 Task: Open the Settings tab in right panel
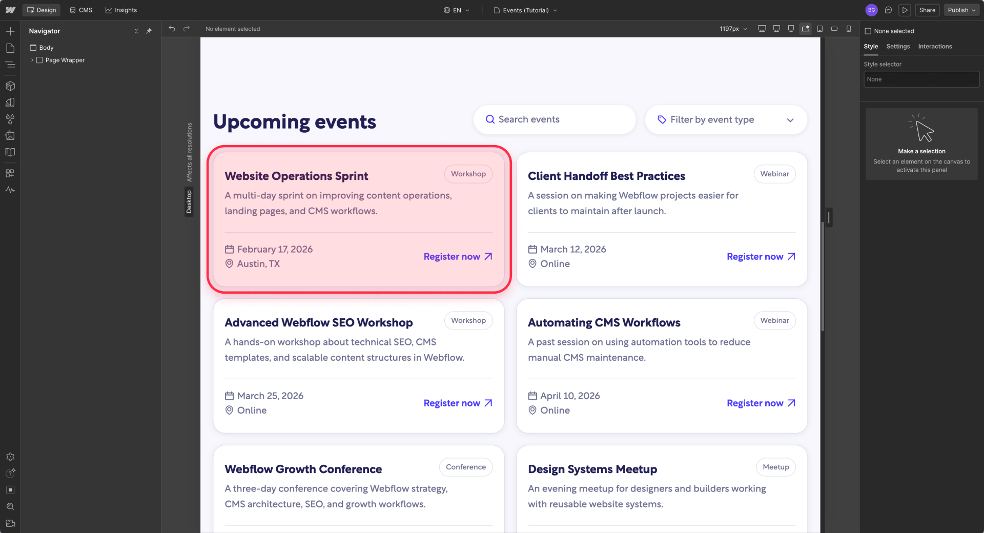click(x=898, y=47)
